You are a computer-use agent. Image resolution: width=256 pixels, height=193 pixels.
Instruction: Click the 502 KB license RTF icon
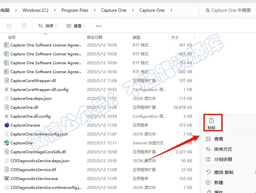click(x=6, y=72)
